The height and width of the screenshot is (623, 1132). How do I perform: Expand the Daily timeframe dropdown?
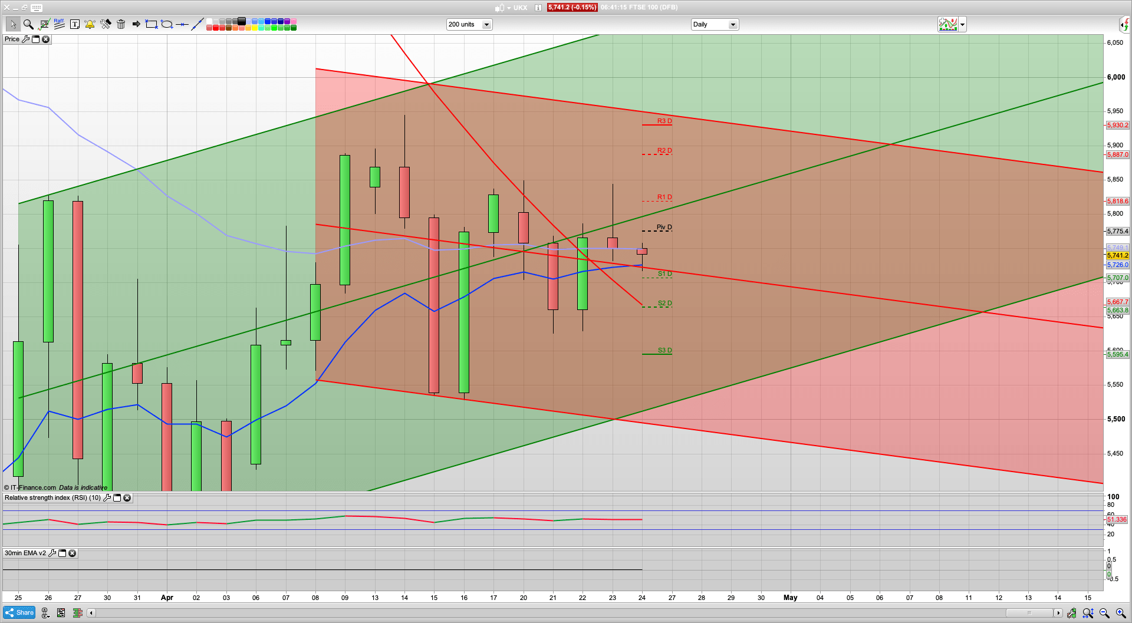(732, 25)
